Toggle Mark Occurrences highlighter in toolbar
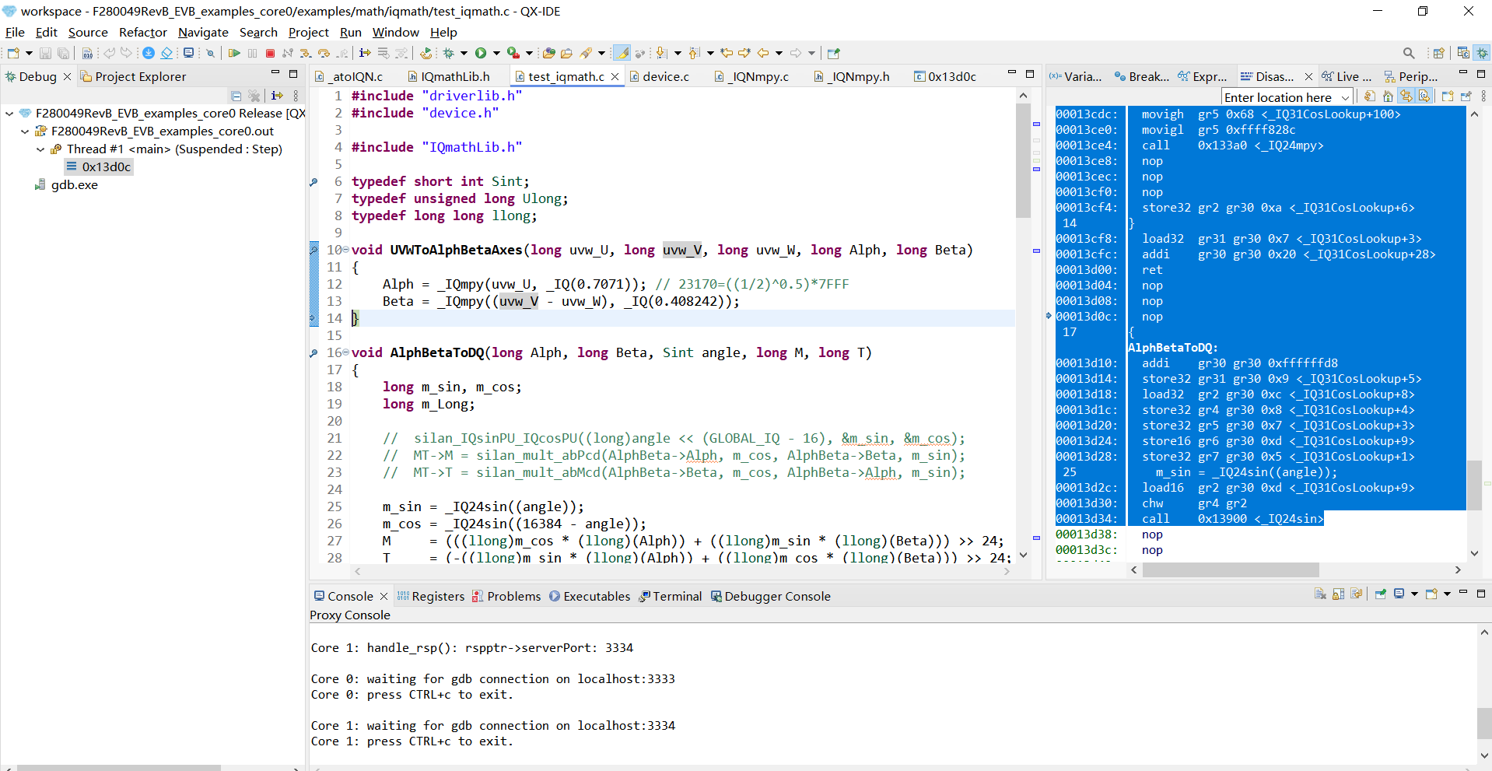1492x771 pixels. coord(622,53)
